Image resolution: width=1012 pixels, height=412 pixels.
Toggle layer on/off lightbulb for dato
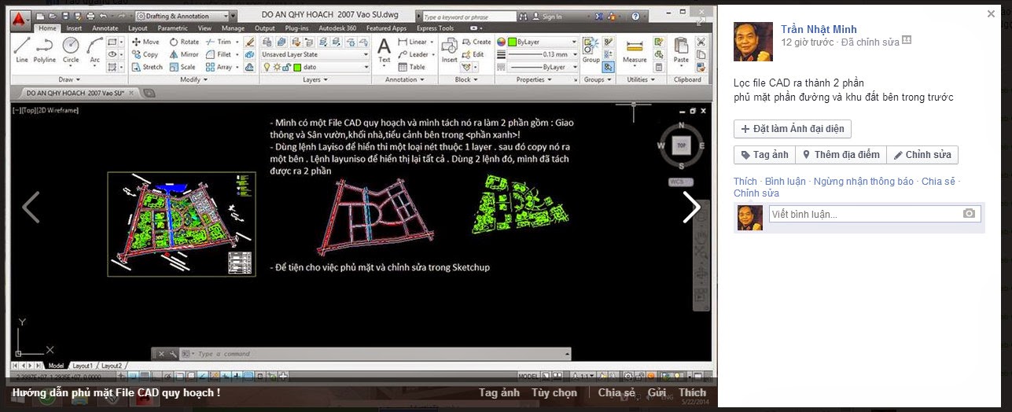point(267,68)
